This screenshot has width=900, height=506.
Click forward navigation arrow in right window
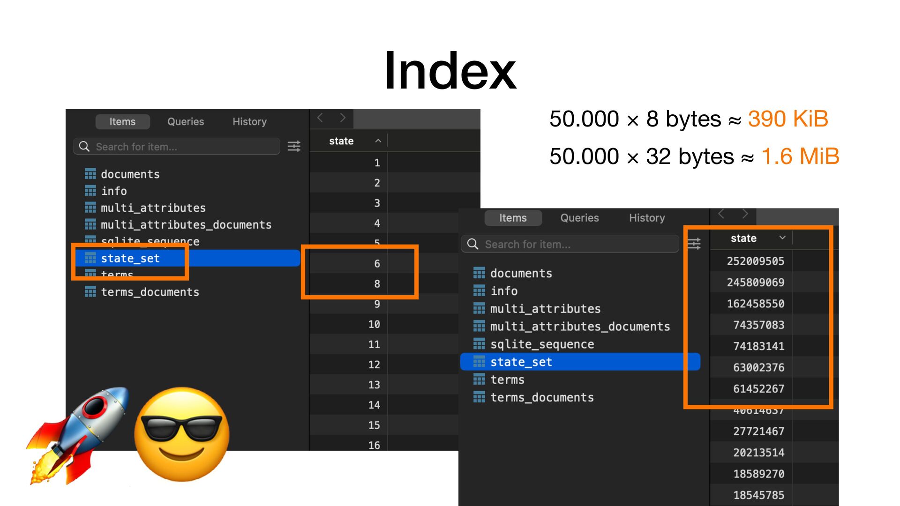(745, 215)
